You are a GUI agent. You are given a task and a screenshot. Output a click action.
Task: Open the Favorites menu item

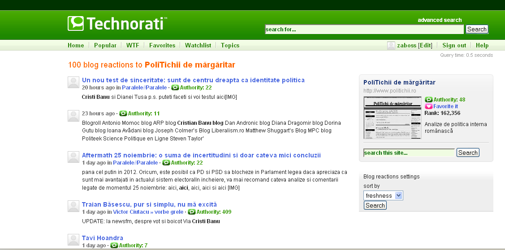[x=162, y=45]
